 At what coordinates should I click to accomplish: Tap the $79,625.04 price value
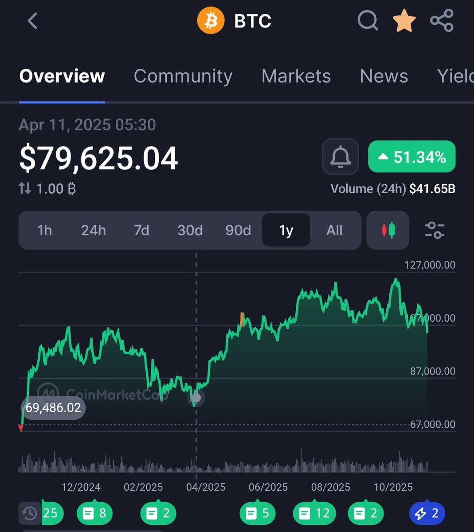[98, 158]
